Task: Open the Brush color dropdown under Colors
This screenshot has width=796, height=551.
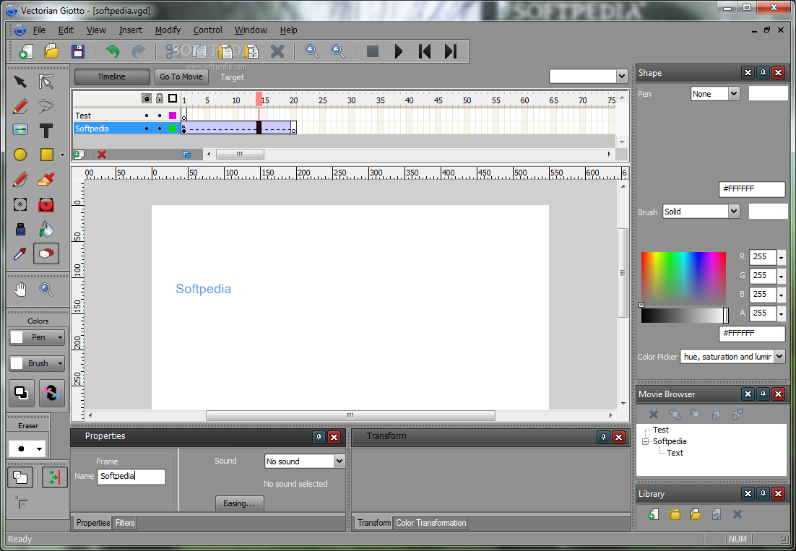Action: pyautogui.click(x=60, y=363)
